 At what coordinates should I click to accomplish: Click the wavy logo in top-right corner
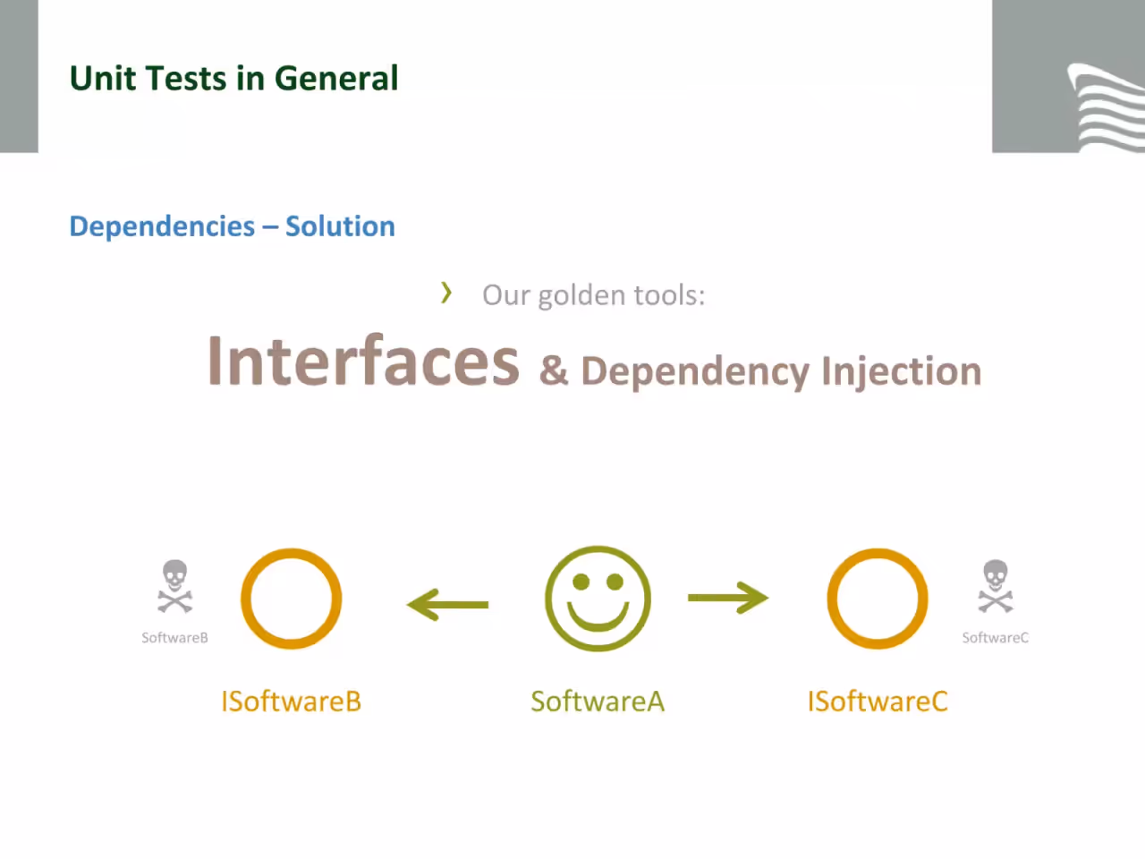point(1106,107)
